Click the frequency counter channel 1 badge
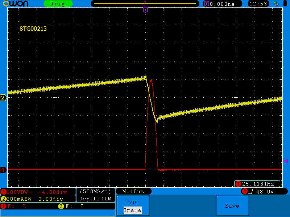Screen dimensions: 290x217 coord(238,184)
